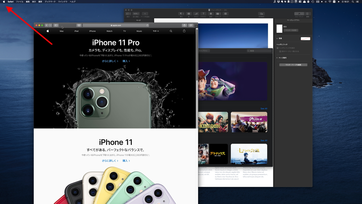The image size is (362, 204).
Task: Click the 七つの会議 movie thumbnail
Action: point(249,154)
